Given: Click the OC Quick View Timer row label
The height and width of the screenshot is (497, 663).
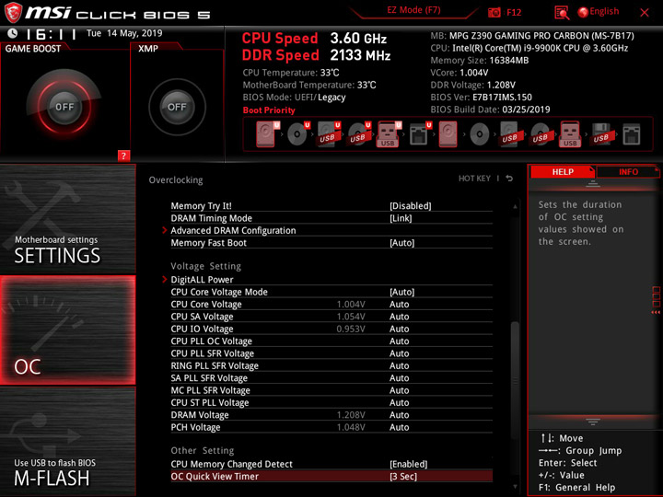Looking at the screenshot, I should [x=215, y=477].
